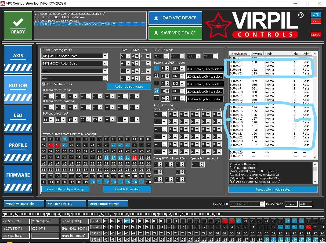The height and width of the screenshot is (243, 326).
Task: Open the FIRMWARE tab
Action: (18, 179)
